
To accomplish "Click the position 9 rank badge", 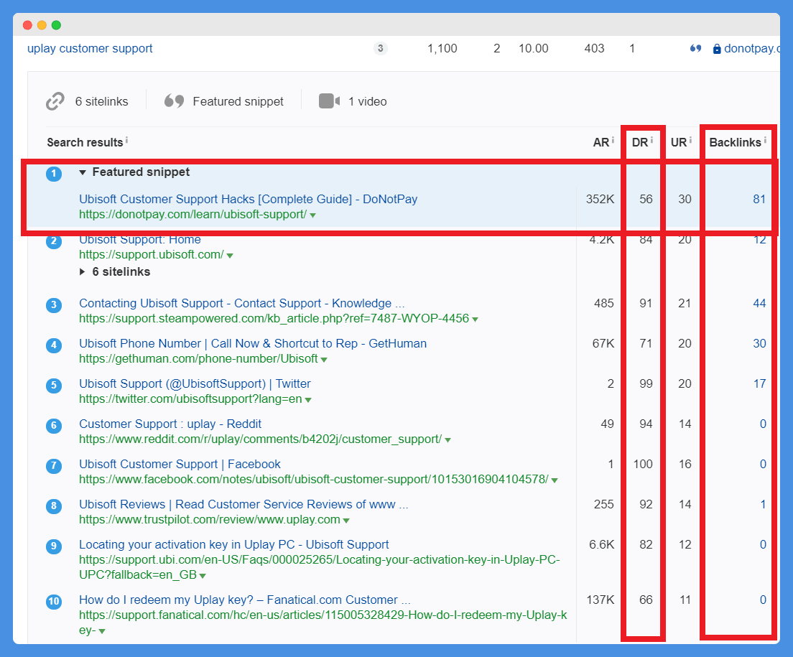I will point(54,547).
